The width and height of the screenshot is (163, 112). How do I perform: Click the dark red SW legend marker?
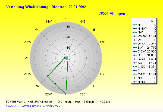coord(134,48)
